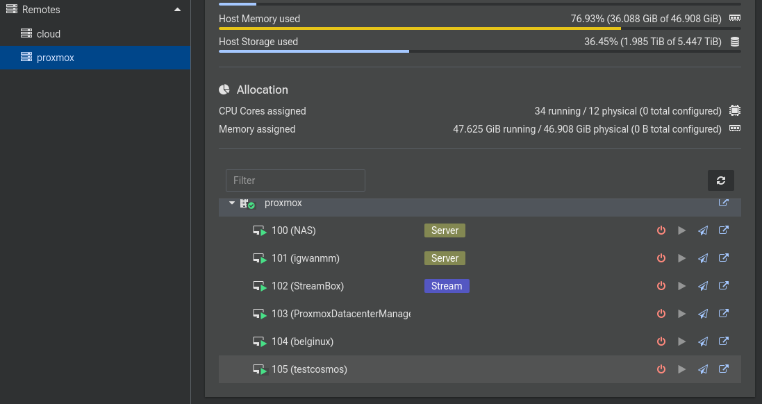The image size is (762, 404).
Task: Click the Allocation pie chart icon
Action: click(x=224, y=90)
